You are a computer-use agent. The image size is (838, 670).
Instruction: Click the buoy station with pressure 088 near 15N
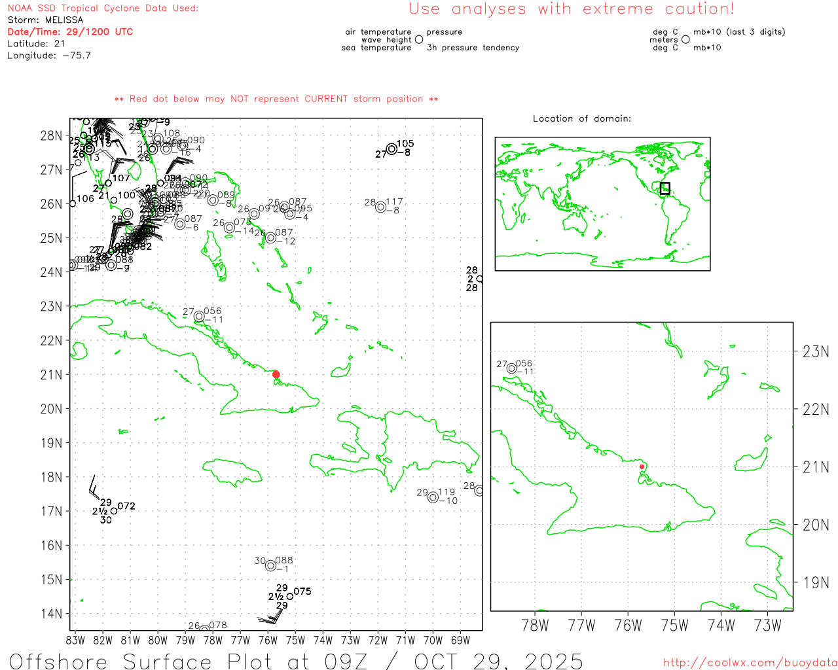pyautogui.click(x=270, y=565)
